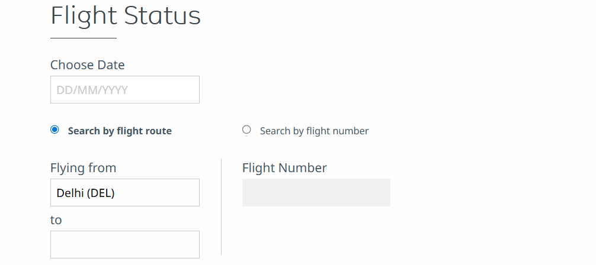Click the 'Search by flight route' label text
596x265 pixels.
coord(120,131)
